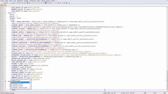
Task: Click the Redo toolbar icon
Action: tap(25, 3)
